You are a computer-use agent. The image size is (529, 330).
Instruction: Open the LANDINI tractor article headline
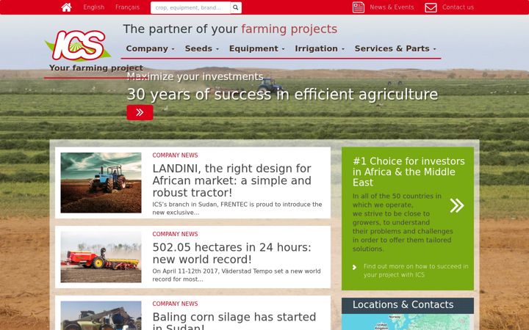[231, 180]
